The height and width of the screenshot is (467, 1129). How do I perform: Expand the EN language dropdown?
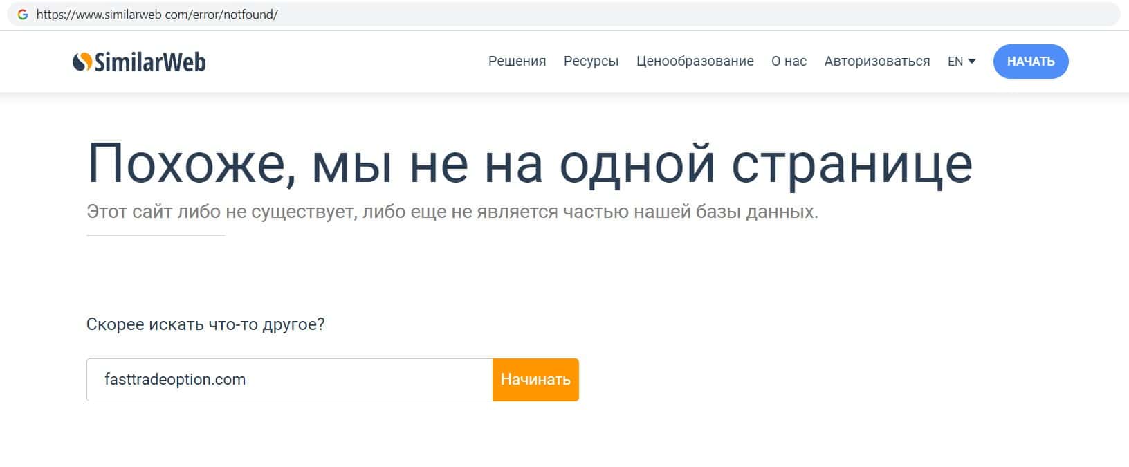pos(962,62)
